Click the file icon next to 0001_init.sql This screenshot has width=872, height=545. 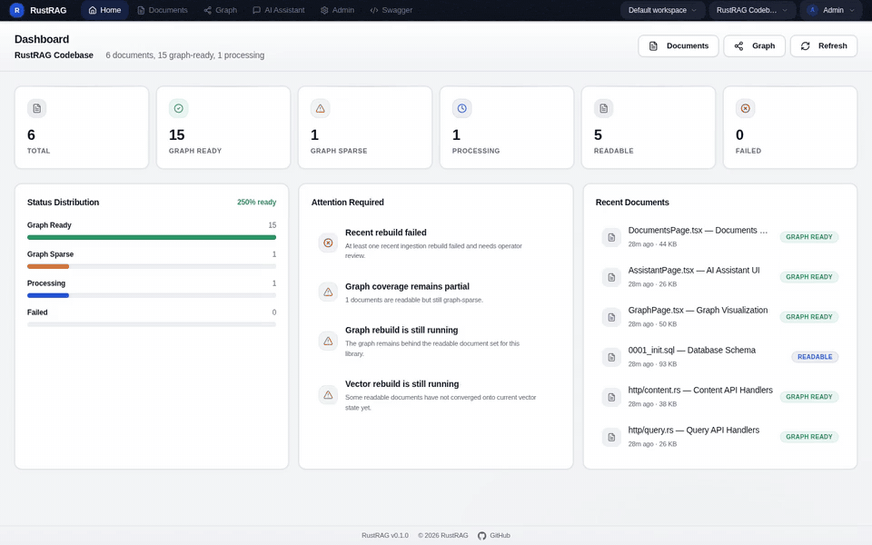pos(610,357)
